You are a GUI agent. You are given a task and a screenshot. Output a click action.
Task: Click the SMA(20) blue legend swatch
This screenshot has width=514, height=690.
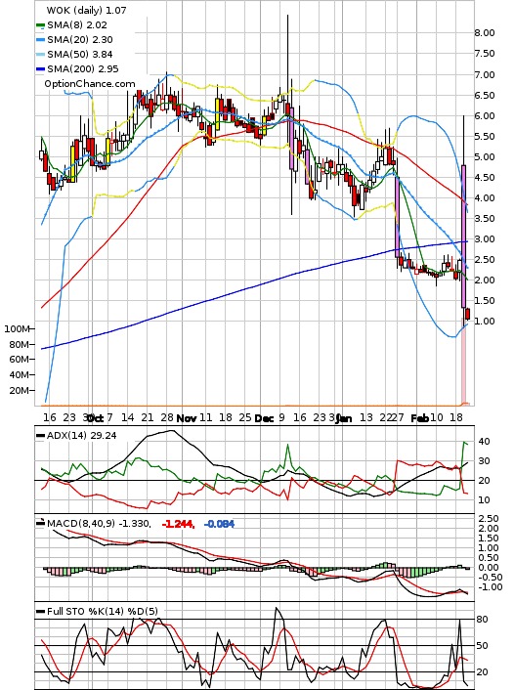tap(40, 40)
